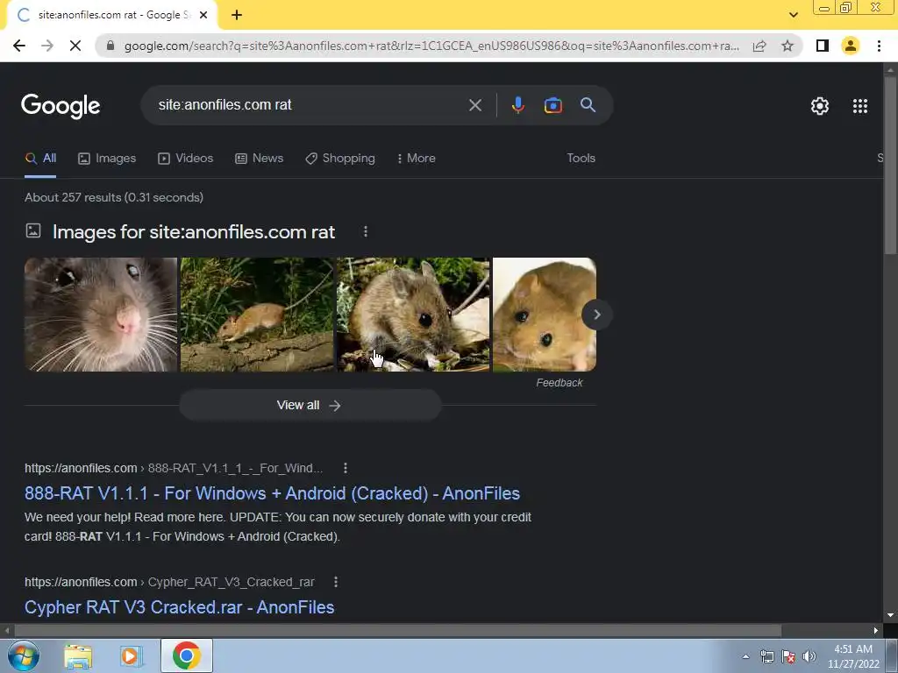
Task: Switch to Shopping tab
Action: (340, 158)
